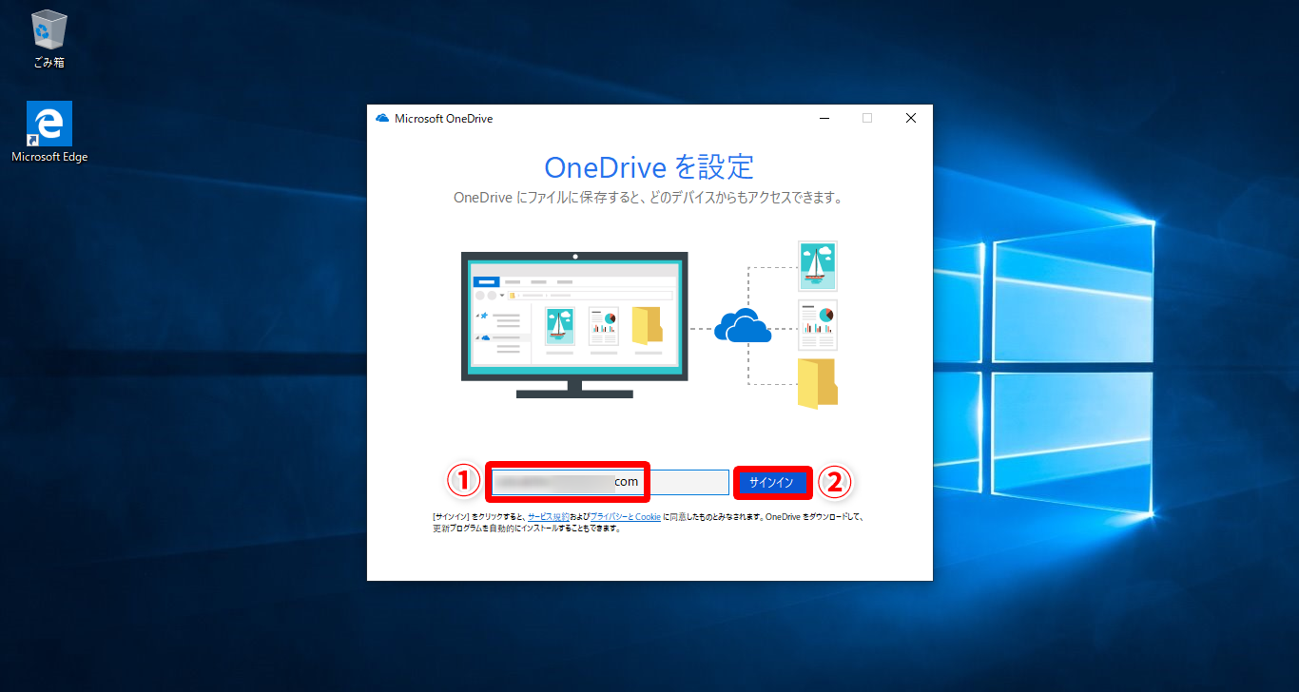Click the OneDrive cloud icon in the title bar
Image resolution: width=1299 pixels, height=692 pixels.
382,118
